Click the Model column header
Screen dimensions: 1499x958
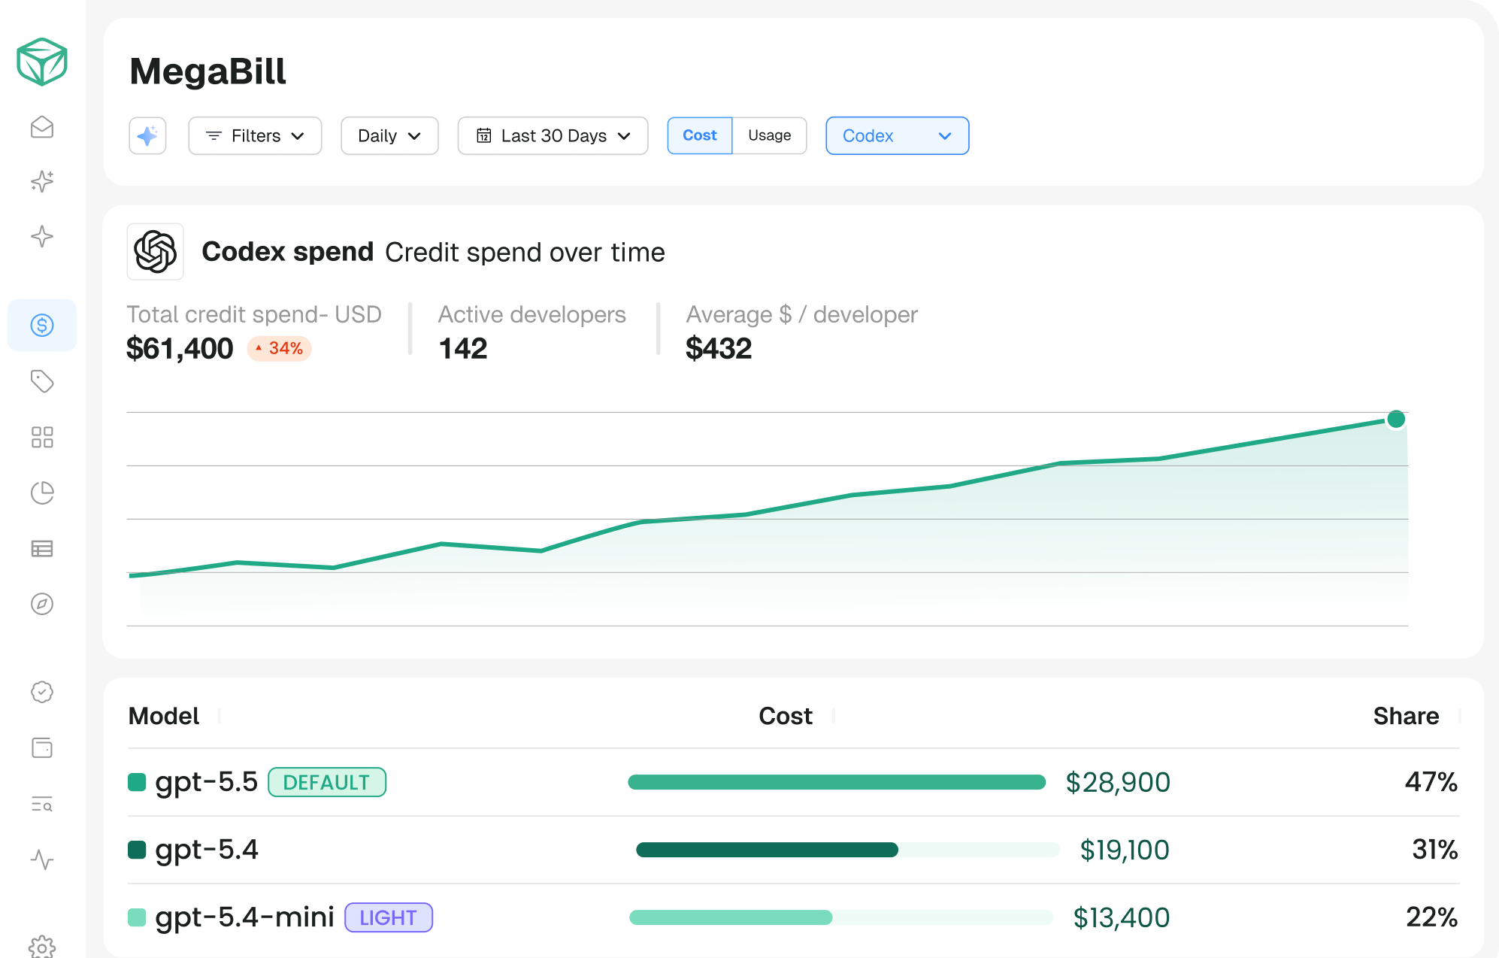pyautogui.click(x=164, y=716)
